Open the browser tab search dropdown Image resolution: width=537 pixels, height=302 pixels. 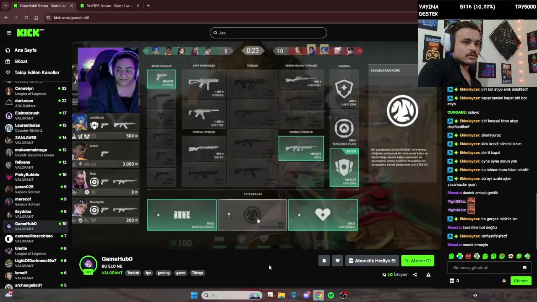(5, 6)
